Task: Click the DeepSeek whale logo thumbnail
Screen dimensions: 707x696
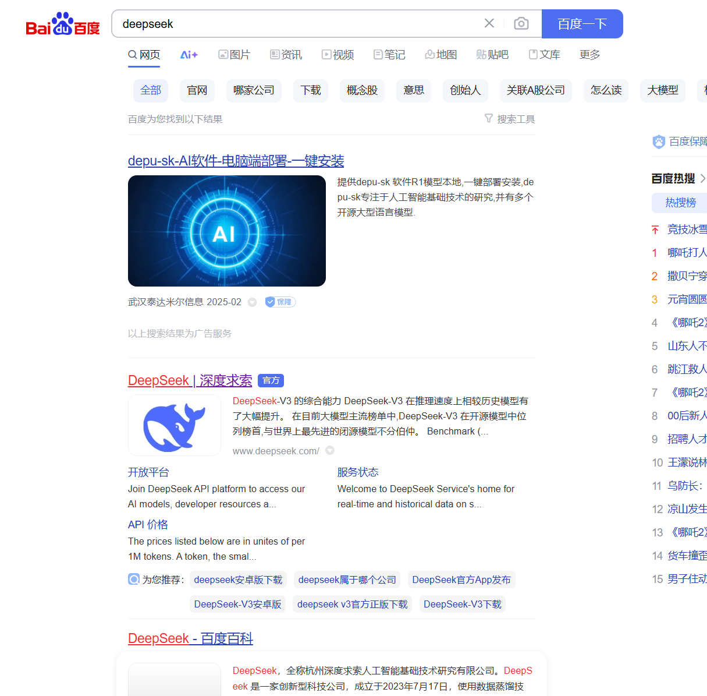Action: (x=175, y=425)
